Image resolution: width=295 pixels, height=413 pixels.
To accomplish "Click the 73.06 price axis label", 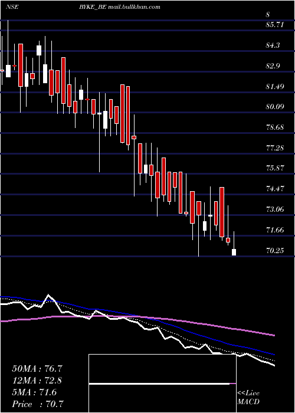I will [x=275, y=209].
